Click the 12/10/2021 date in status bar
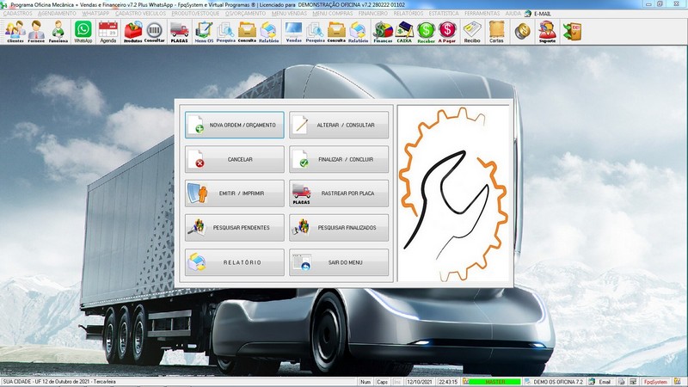Screen dimensions: 688x387 (x=420, y=382)
